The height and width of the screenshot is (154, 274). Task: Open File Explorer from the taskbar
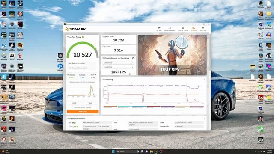click(x=151, y=151)
